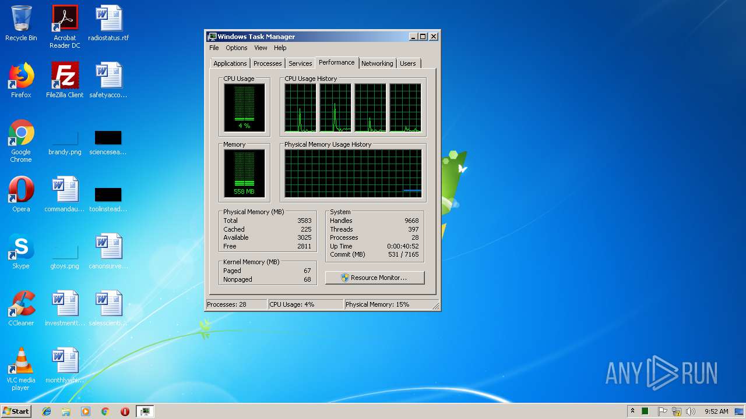Select radiostatus.rtf document icon
The image size is (746, 419).
[108, 24]
